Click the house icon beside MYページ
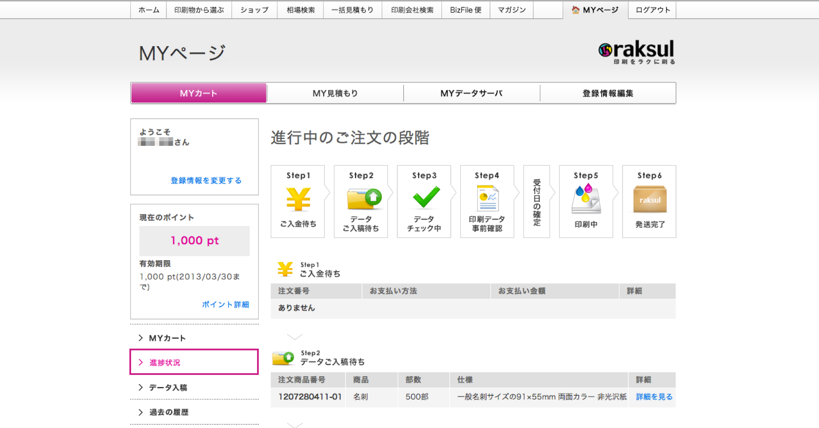Image resolution: width=819 pixels, height=428 pixels. [x=575, y=10]
